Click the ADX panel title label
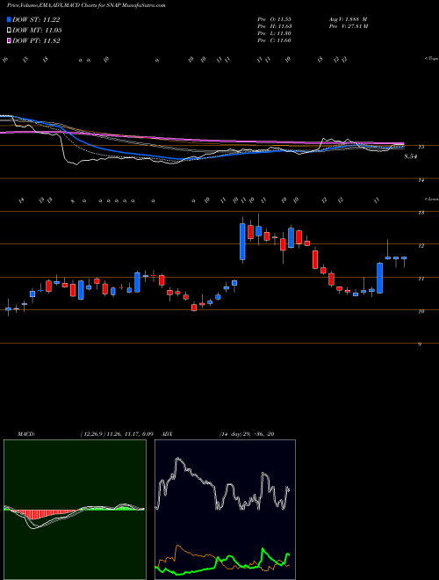 pos(168,434)
